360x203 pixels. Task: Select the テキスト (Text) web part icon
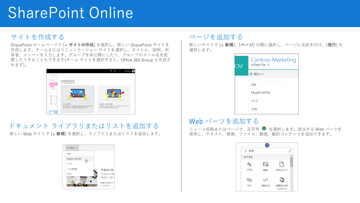click(x=249, y=164)
